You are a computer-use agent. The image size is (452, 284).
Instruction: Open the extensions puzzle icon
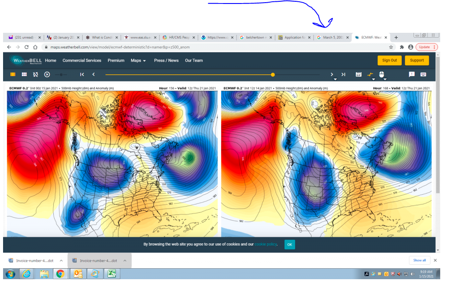tap(402, 47)
